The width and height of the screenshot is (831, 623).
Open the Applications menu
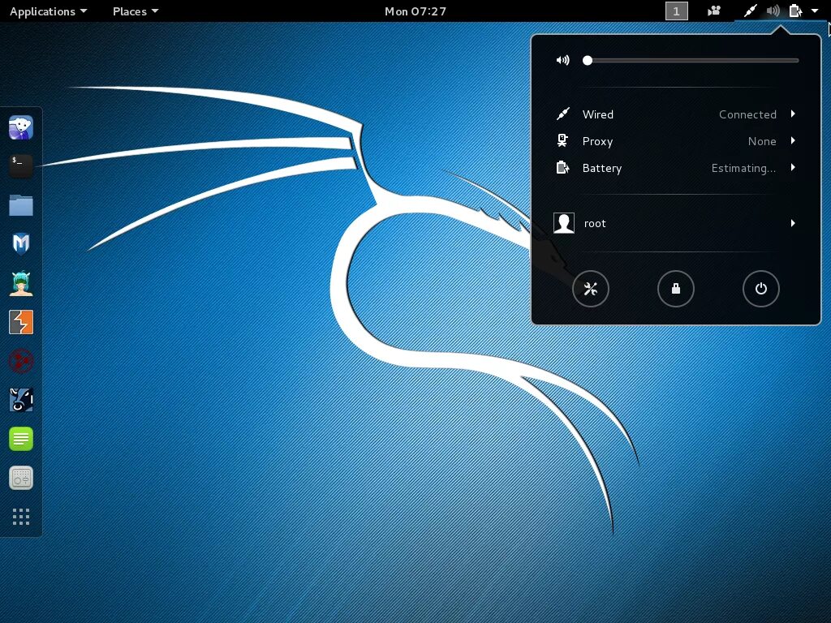click(x=48, y=11)
